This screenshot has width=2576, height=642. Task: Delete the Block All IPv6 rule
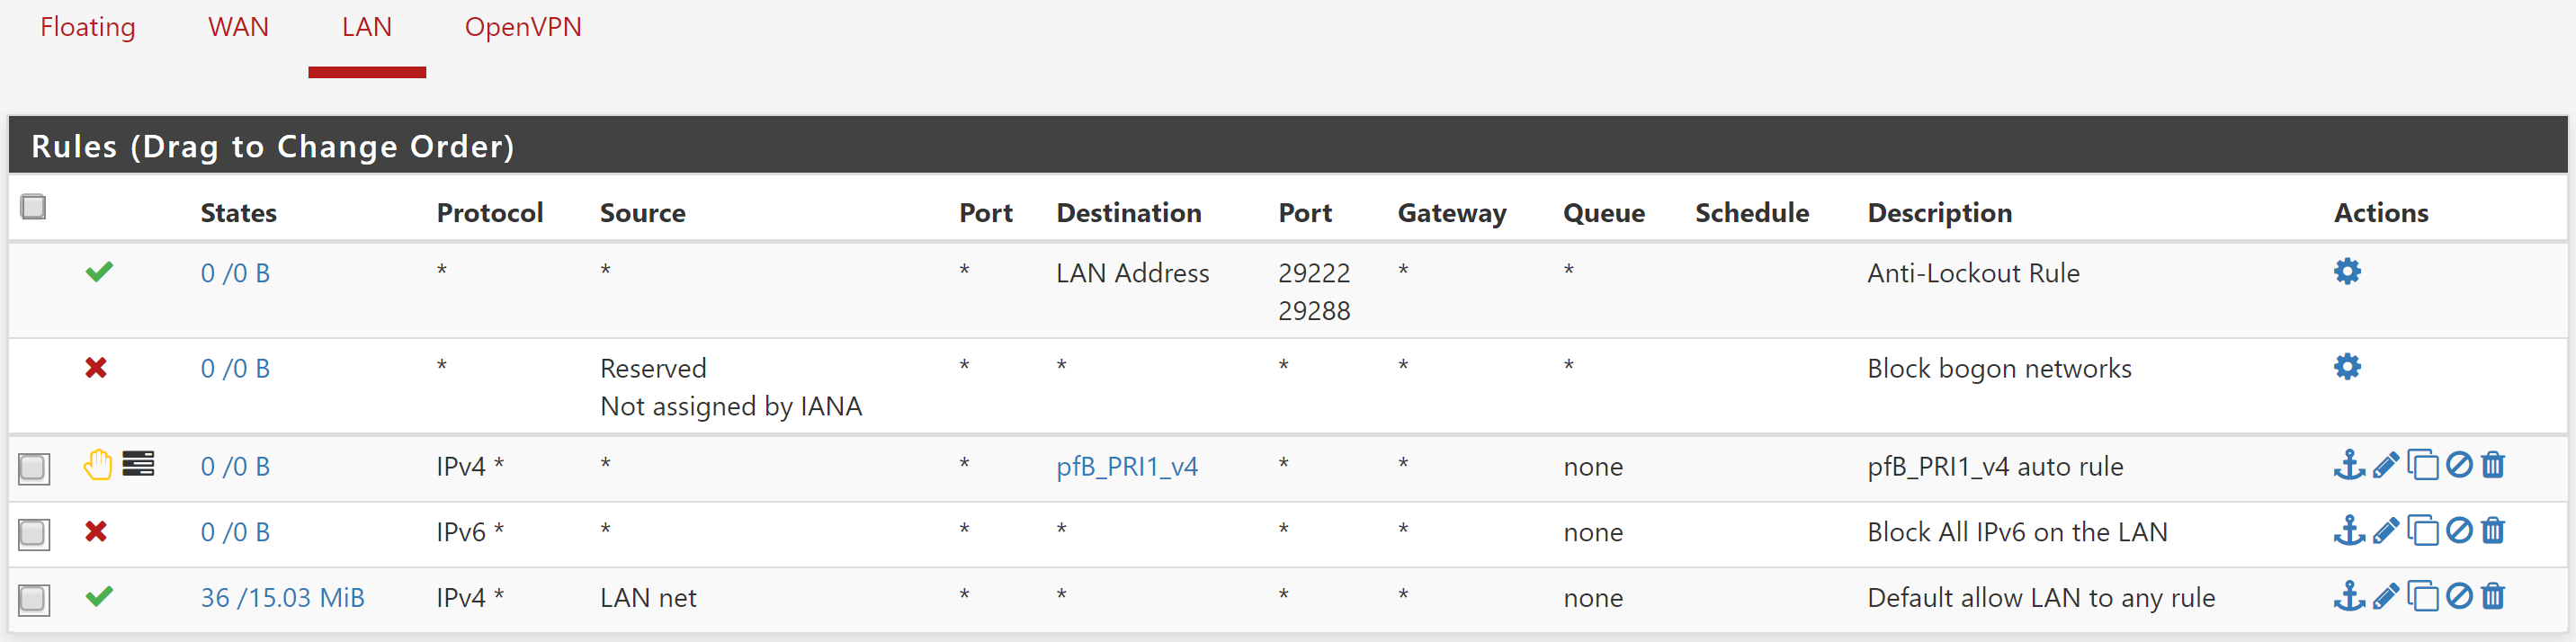[2493, 531]
